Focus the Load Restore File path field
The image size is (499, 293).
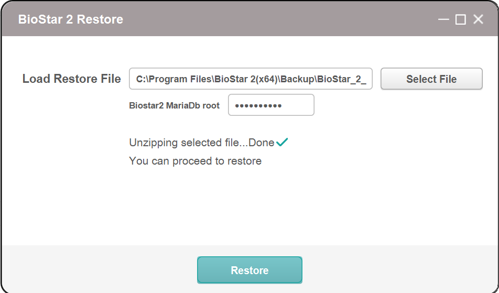click(251, 79)
